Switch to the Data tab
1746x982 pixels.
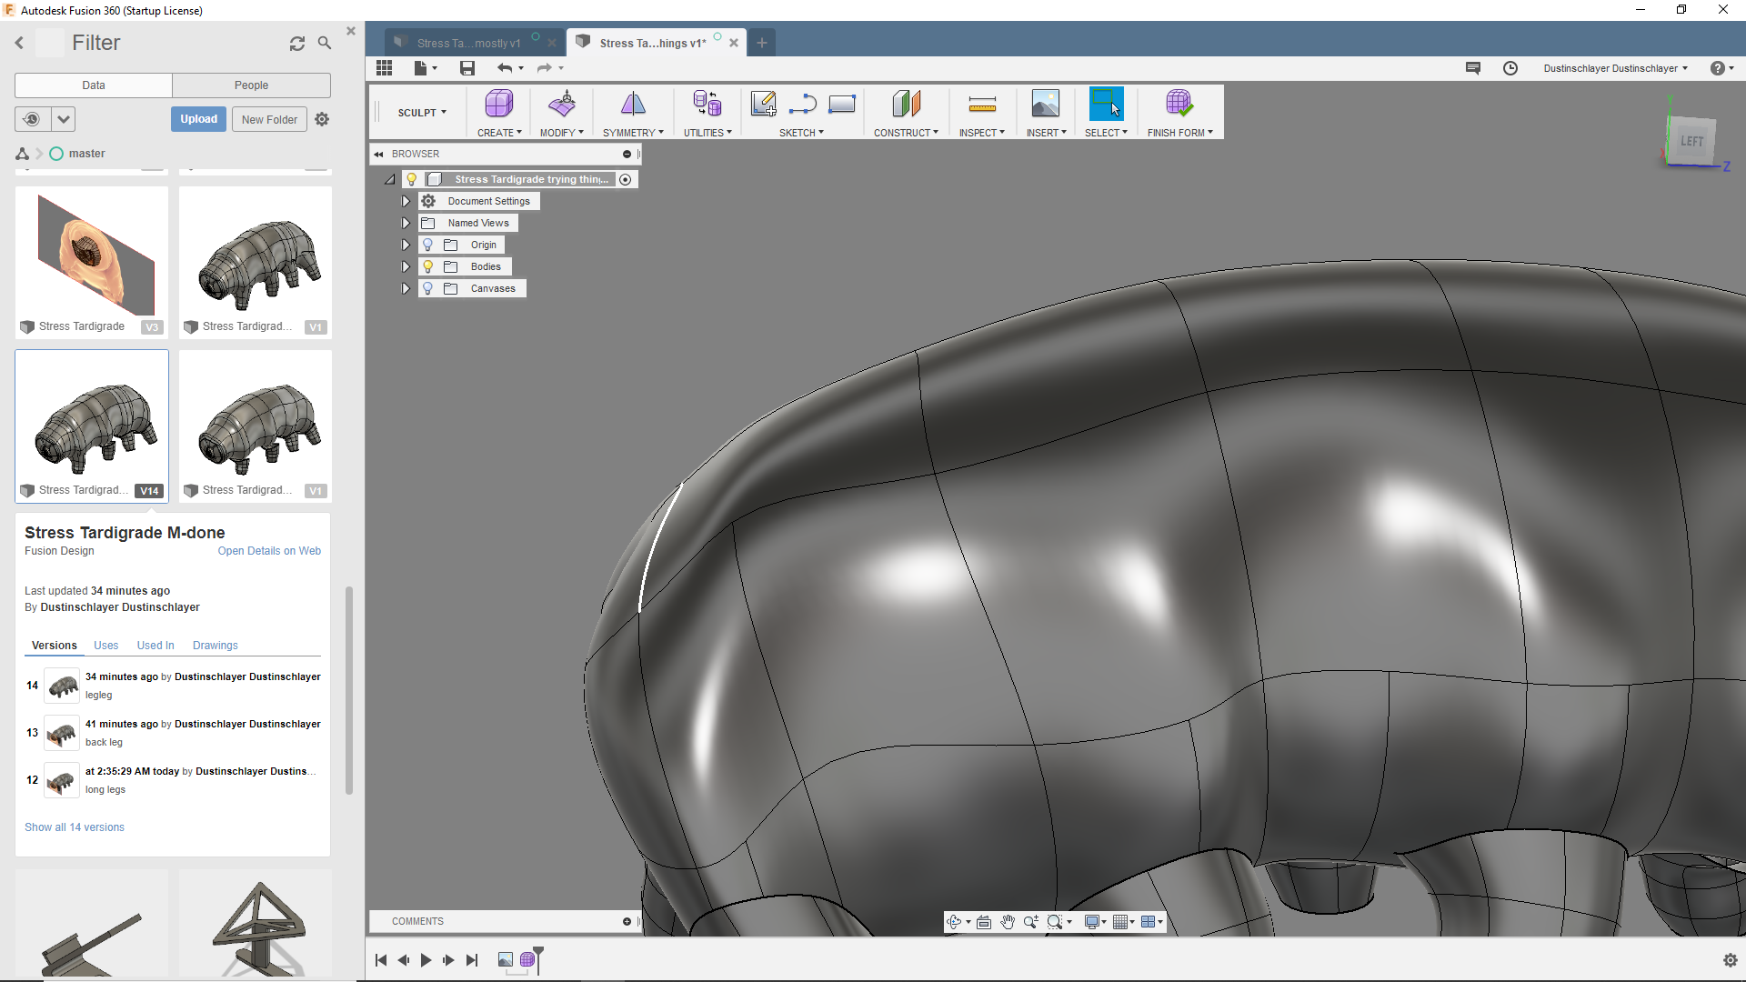(x=94, y=85)
